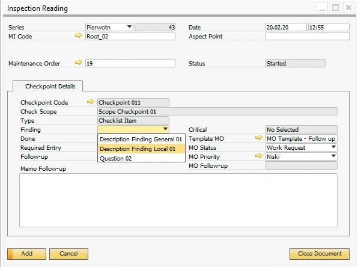358x267 pixels.
Task: Choose Description Finding Local 01 option
Action: 141,149
